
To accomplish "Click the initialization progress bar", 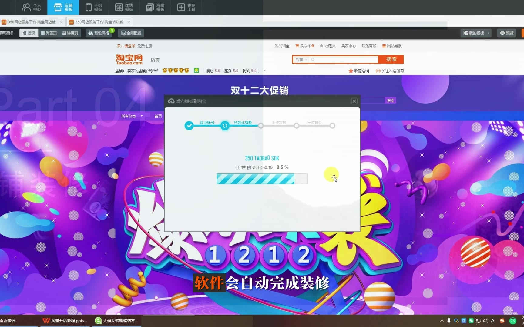I will 262,179.
